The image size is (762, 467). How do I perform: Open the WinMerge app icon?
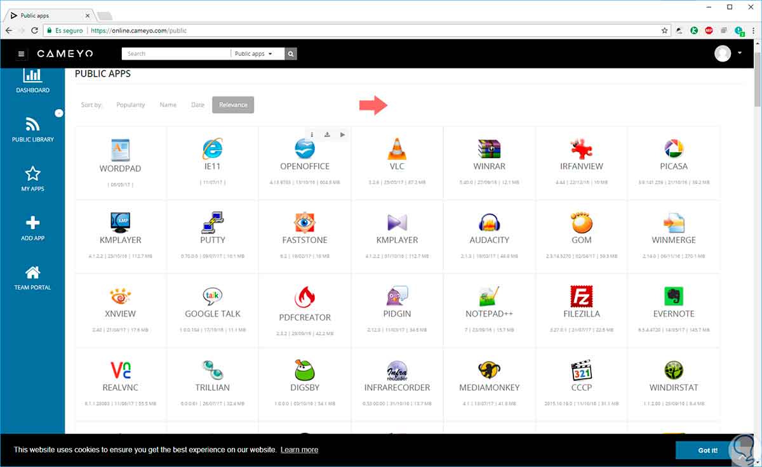(673, 223)
